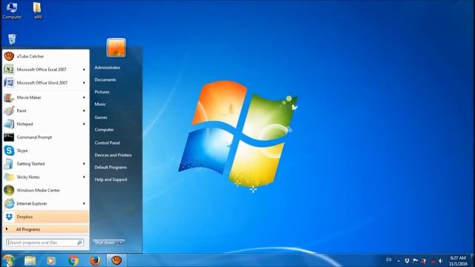
Task: Open Sticky Notes icon
Action: tap(9, 177)
